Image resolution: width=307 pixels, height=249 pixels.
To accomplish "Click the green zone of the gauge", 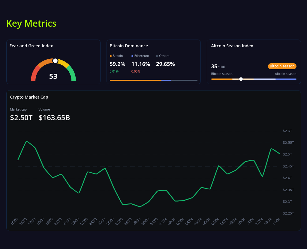I will tap(72, 74).
